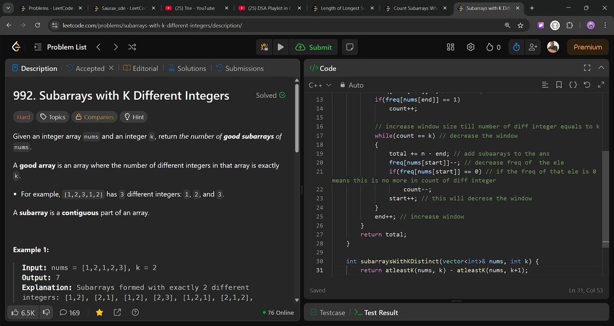Like the problem with thumbs up
This screenshot has width=614, height=326.
tap(23, 312)
